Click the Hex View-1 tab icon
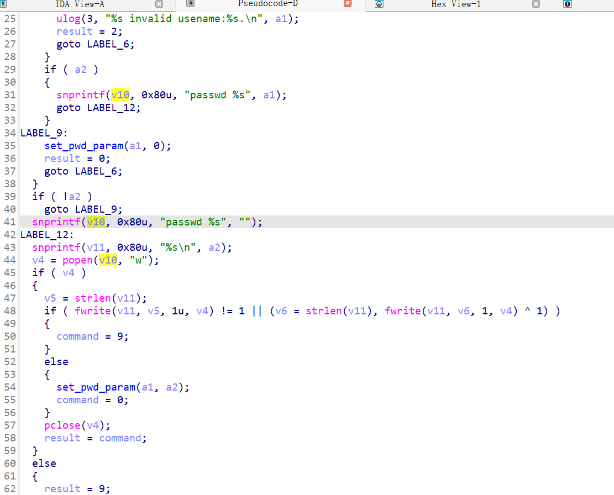Viewport: 614px width, 495px height. coord(379,4)
